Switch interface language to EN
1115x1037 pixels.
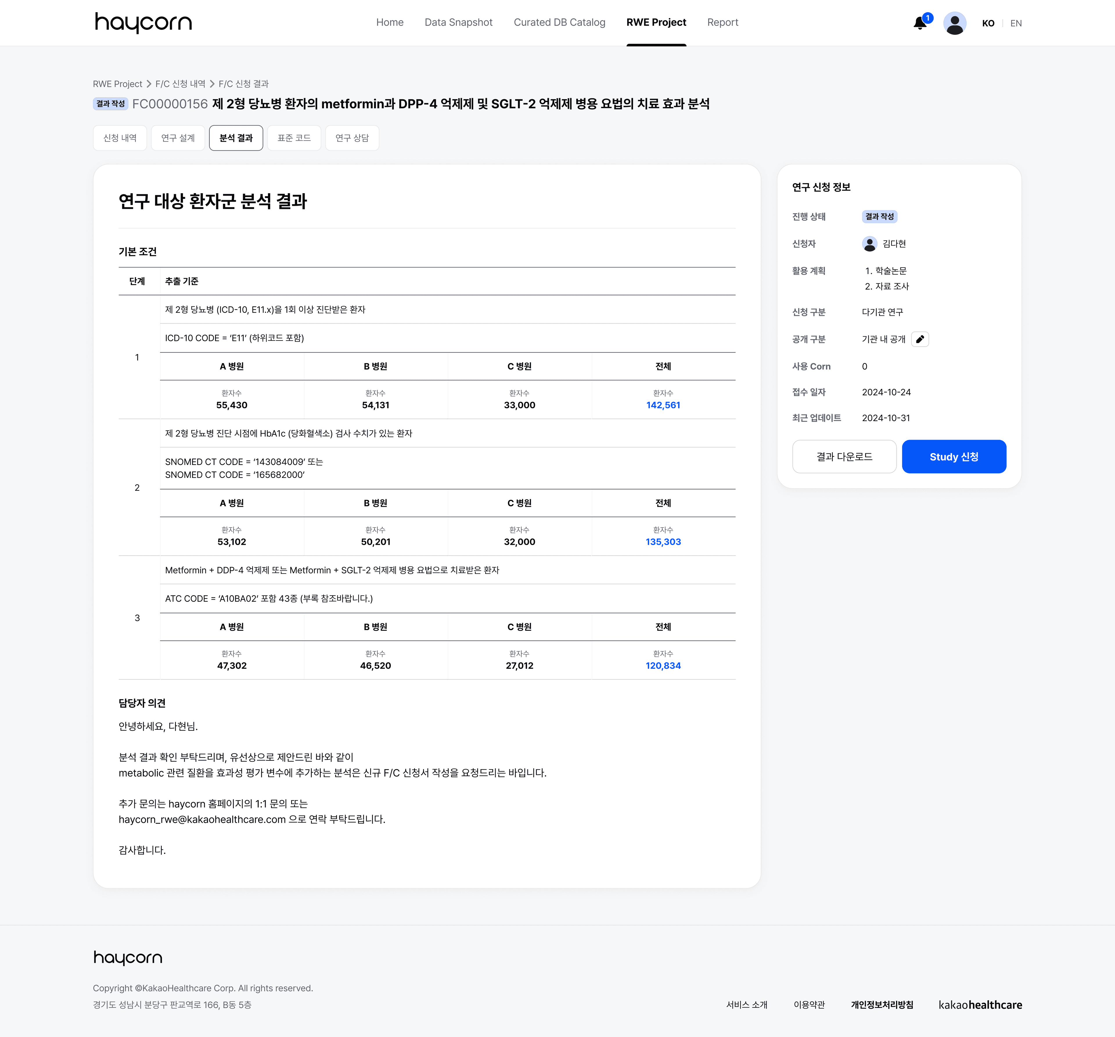[1016, 23]
